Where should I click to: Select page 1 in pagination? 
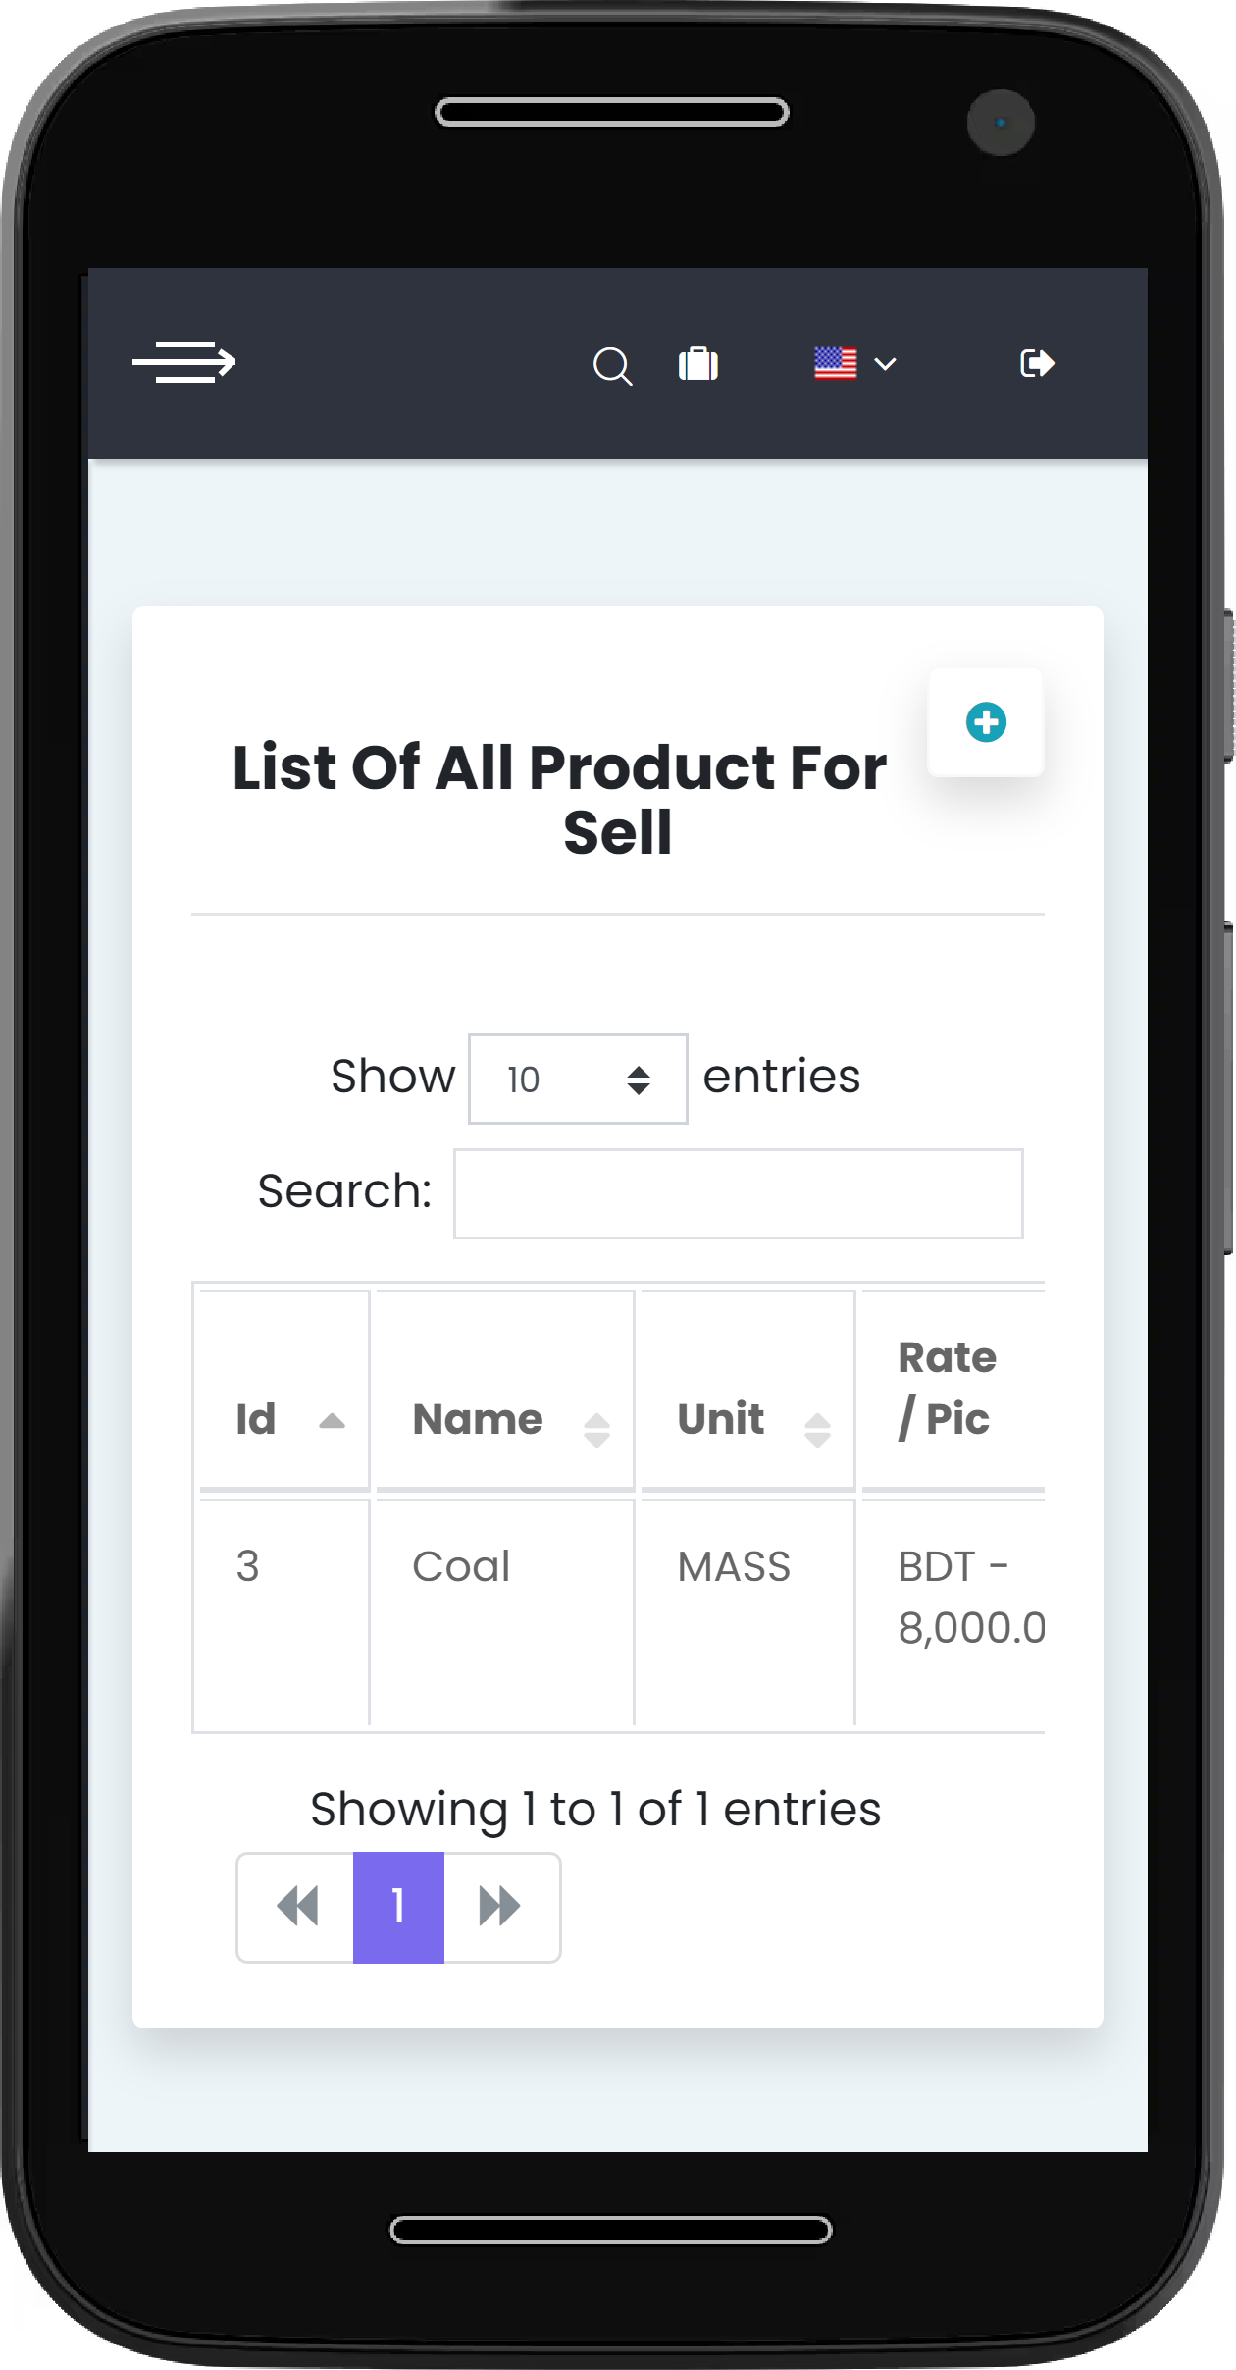click(x=398, y=1907)
